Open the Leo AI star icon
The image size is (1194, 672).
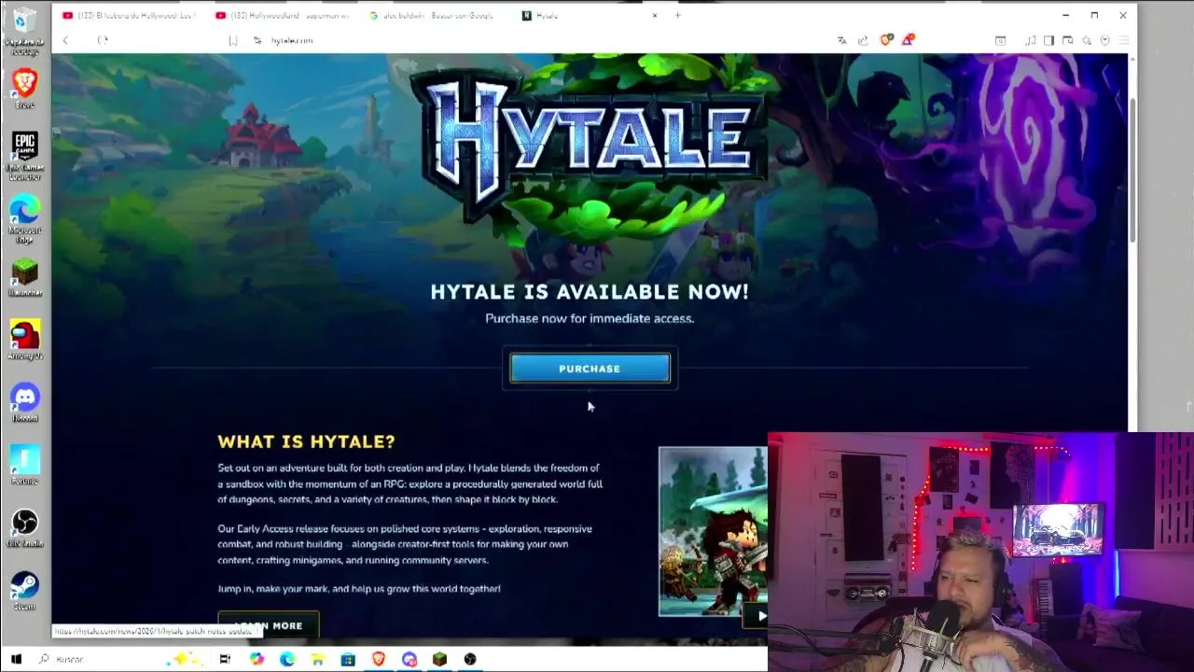coord(1086,40)
